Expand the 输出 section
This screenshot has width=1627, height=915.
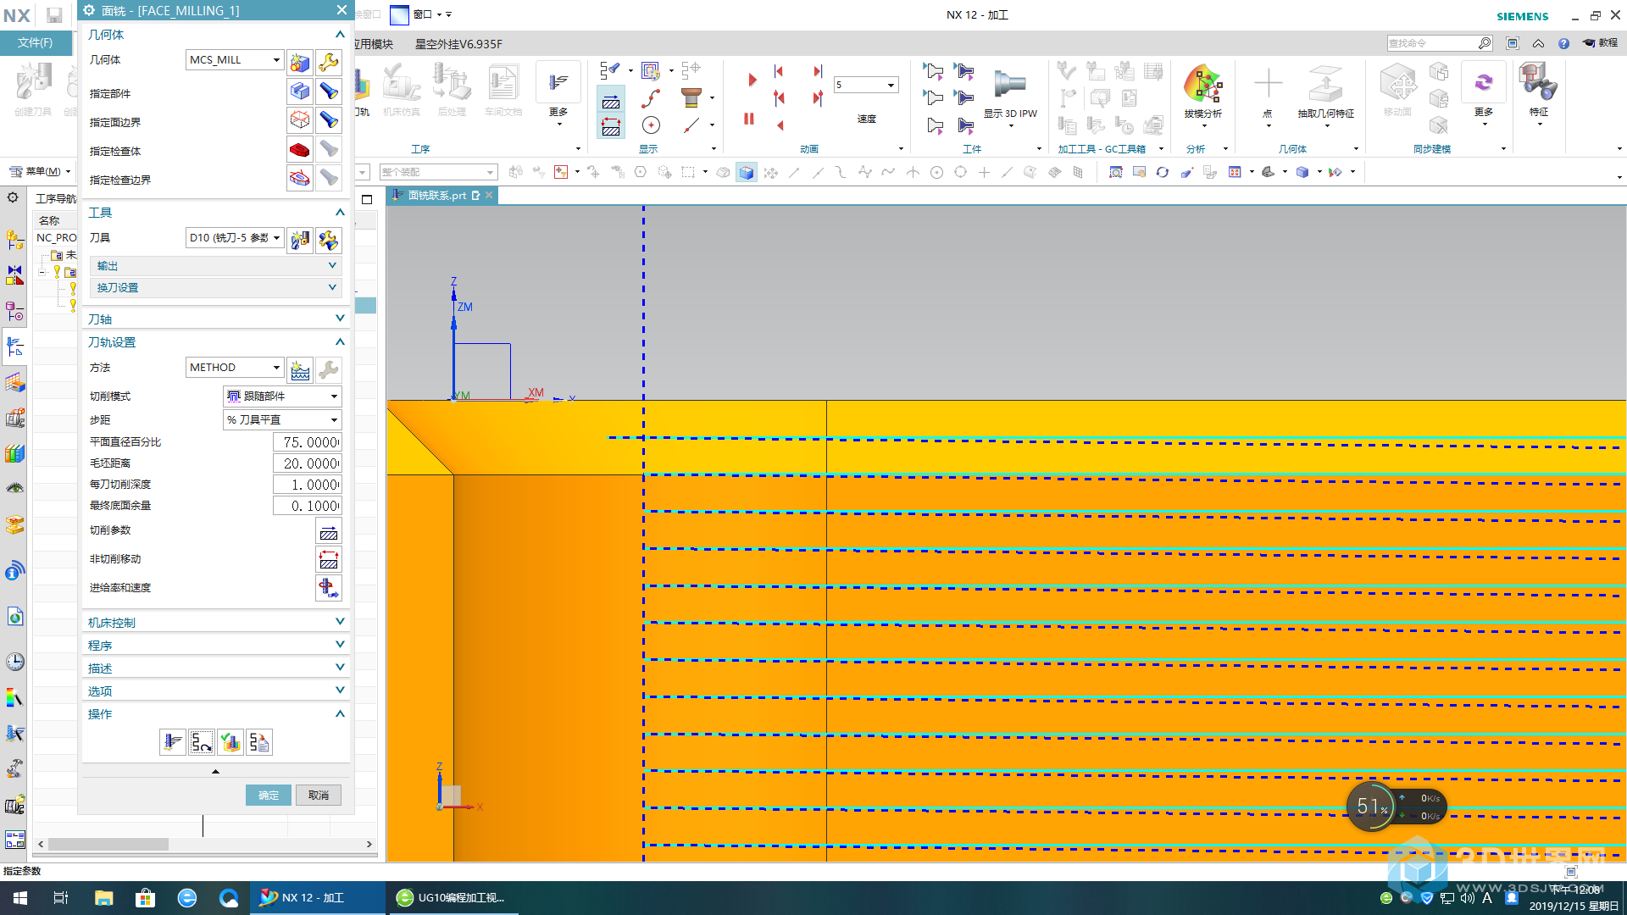[216, 266]
